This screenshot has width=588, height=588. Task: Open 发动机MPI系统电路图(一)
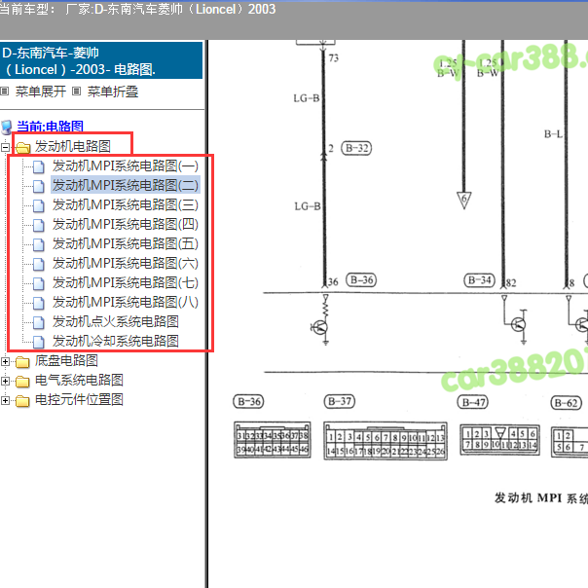(126, 165)
